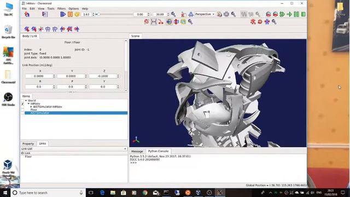
Task: Click the red star-shaped pose toolbar icon
Action: point(41,29)
